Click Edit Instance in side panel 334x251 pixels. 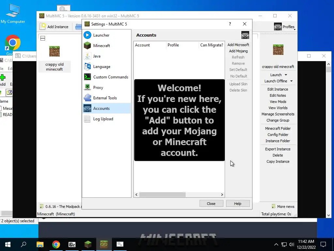(x=278, y=89)
